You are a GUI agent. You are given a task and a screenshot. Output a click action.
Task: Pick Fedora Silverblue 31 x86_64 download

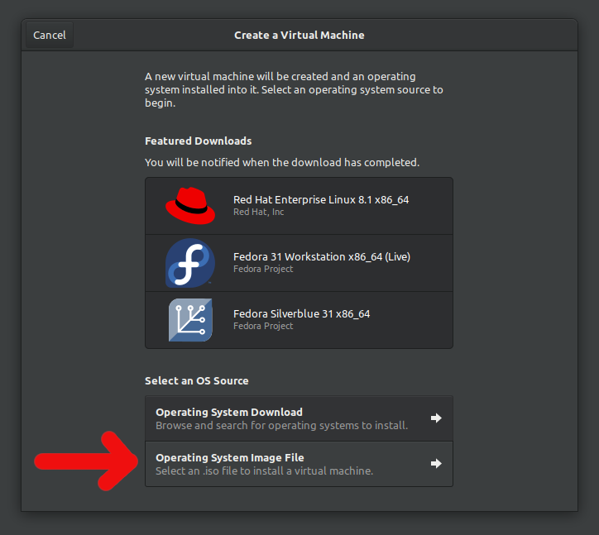[x=301, y=314]
